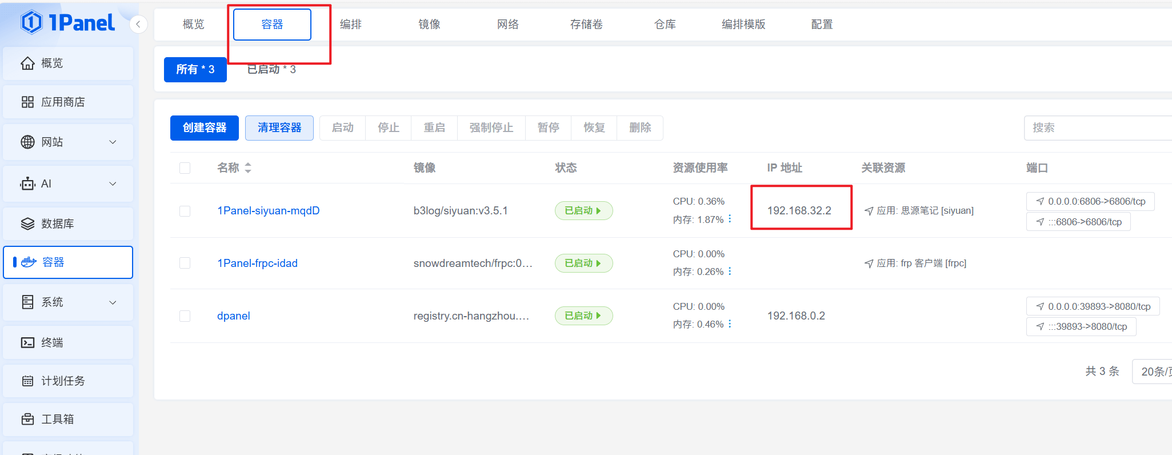Viewport: 1172px width, 455px height.
Task: Open the App Store grid icon
Action: (27, 102)
